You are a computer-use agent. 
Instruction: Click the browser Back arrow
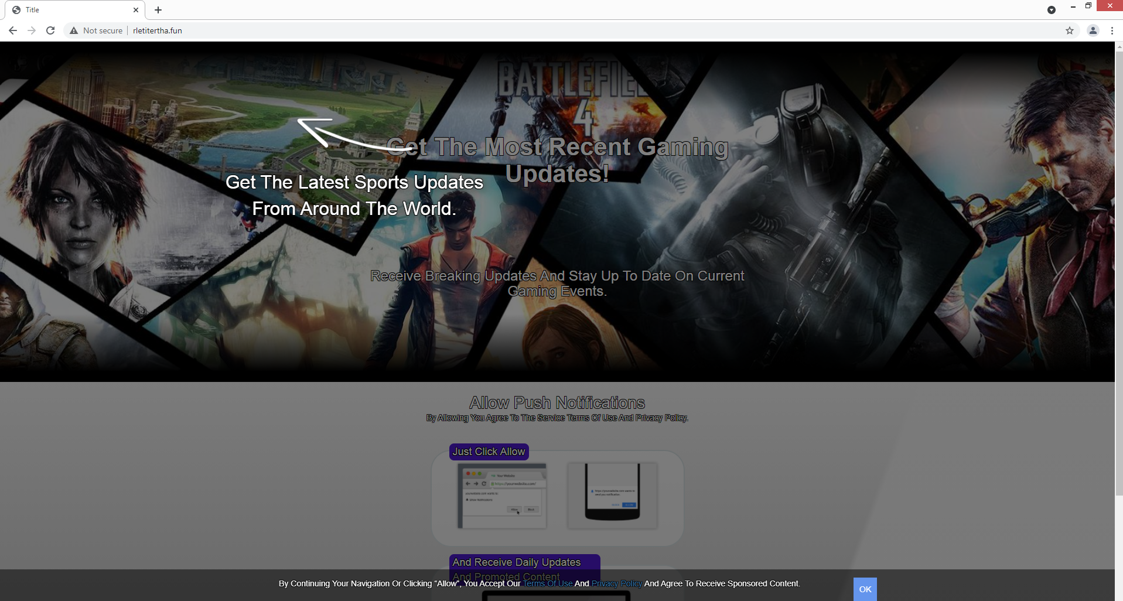click(13, 30)
